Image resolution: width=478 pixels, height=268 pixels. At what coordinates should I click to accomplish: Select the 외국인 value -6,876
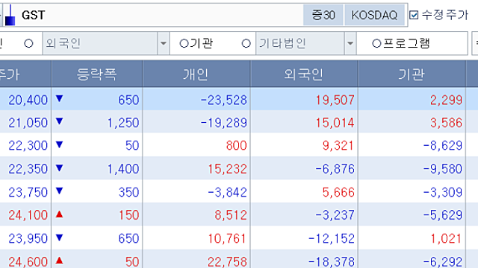(x=335, y=169)
